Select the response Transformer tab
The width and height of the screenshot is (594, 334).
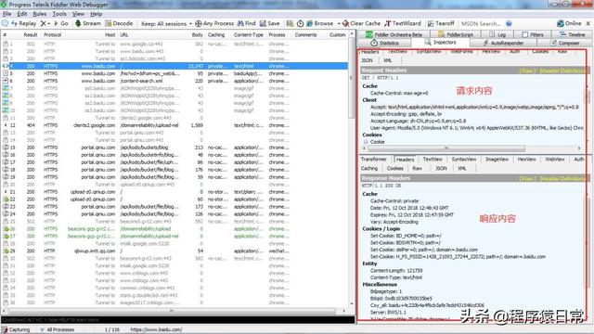373,160
